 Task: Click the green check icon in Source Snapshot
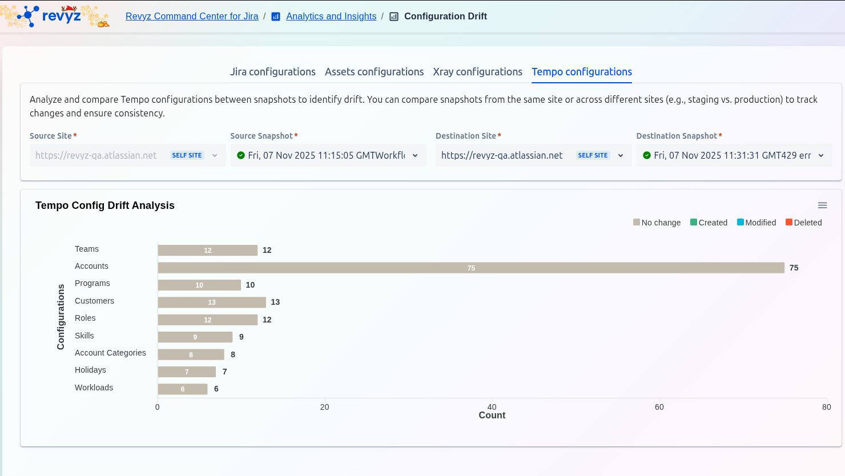241,155
